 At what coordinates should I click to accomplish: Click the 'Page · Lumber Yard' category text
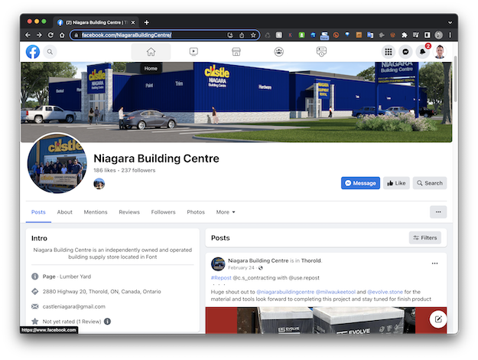click(x=67, y=277)
